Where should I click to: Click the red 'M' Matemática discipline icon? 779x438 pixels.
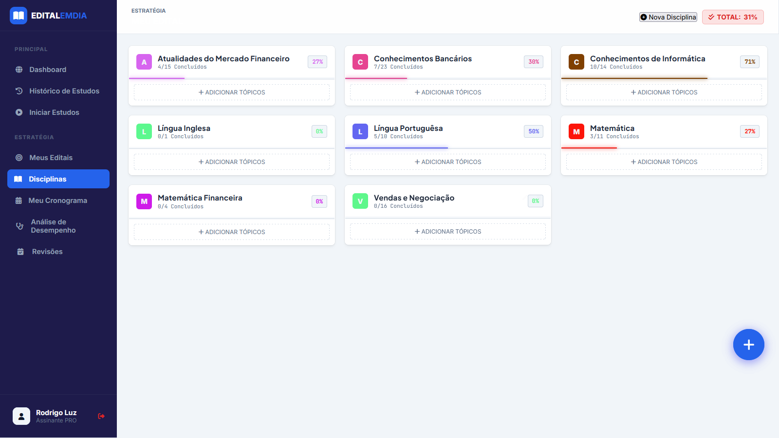point(576,131)
